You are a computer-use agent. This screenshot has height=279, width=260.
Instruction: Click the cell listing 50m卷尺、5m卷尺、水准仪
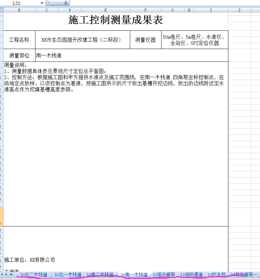click(x=195, y=40)
